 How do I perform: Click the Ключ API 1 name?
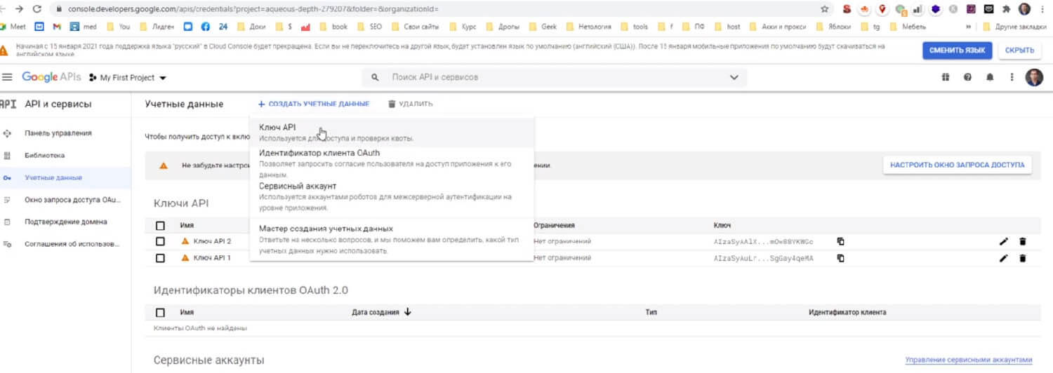pos(212,258)
